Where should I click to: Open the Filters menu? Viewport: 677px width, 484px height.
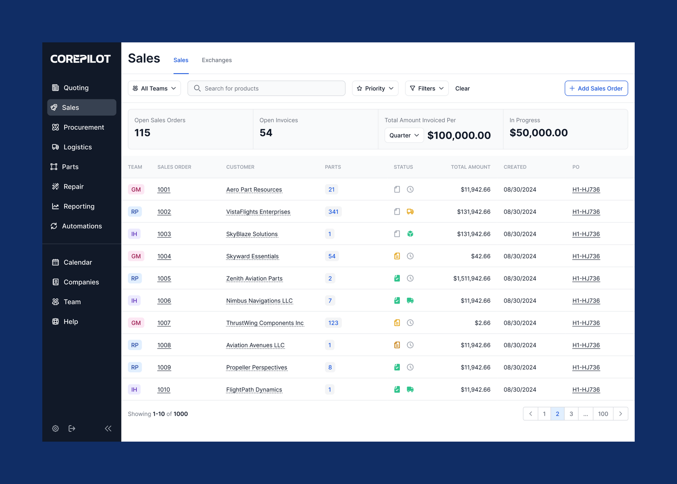coord(427,88)
